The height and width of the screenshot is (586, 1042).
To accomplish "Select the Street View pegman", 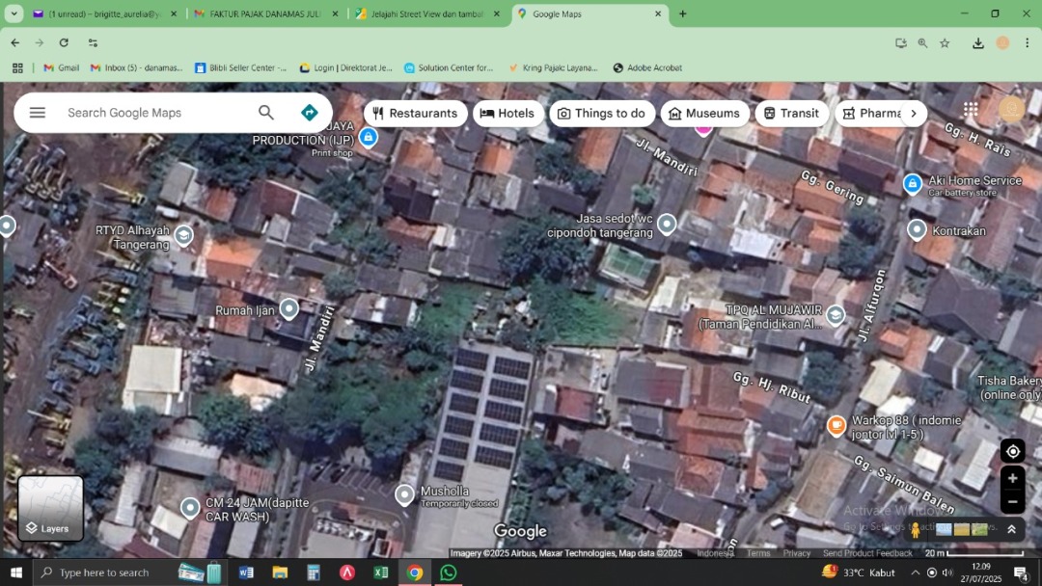I will pos(916,529).
